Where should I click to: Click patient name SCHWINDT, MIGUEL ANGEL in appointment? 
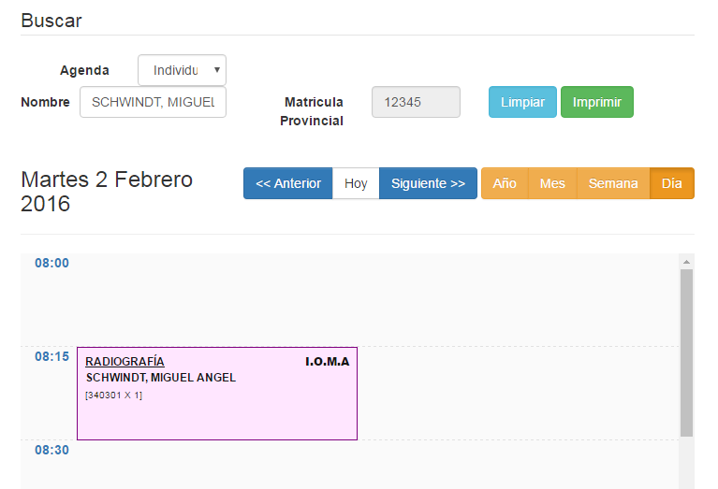click(x=160, y=378)
